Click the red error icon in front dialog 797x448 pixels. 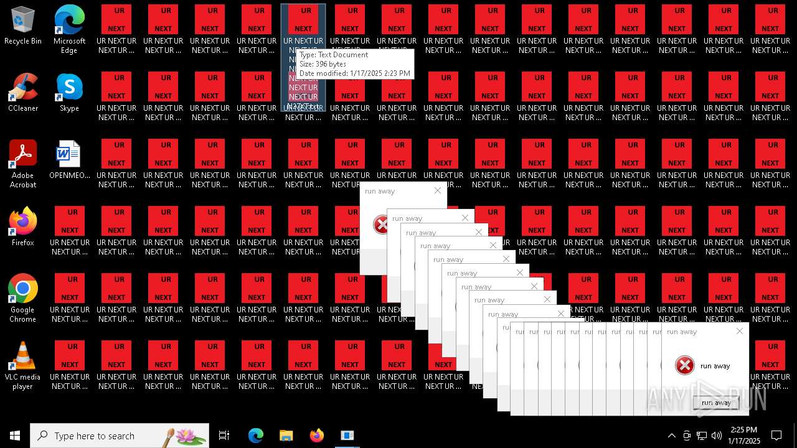pos(684,365)
